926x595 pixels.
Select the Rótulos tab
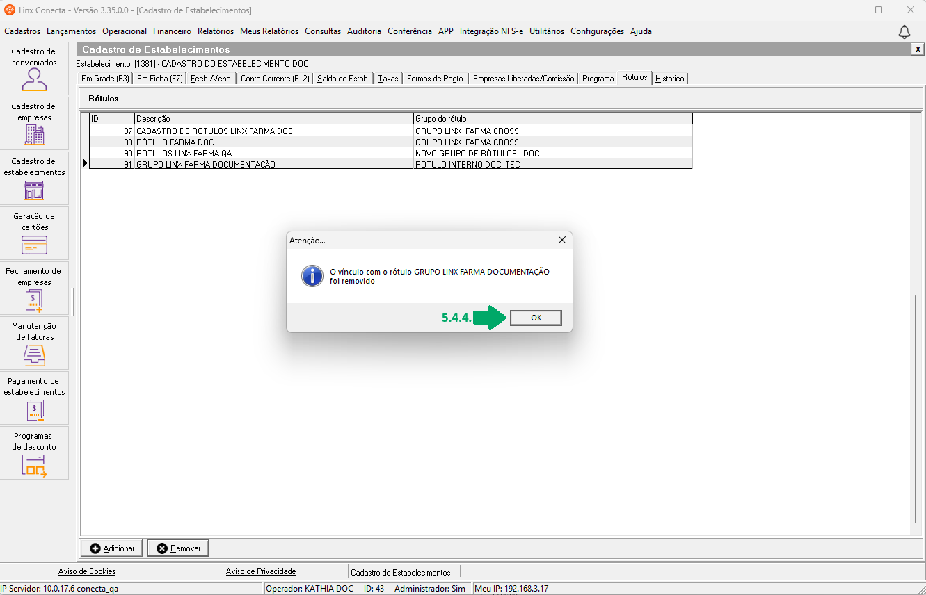coord(634,77)
